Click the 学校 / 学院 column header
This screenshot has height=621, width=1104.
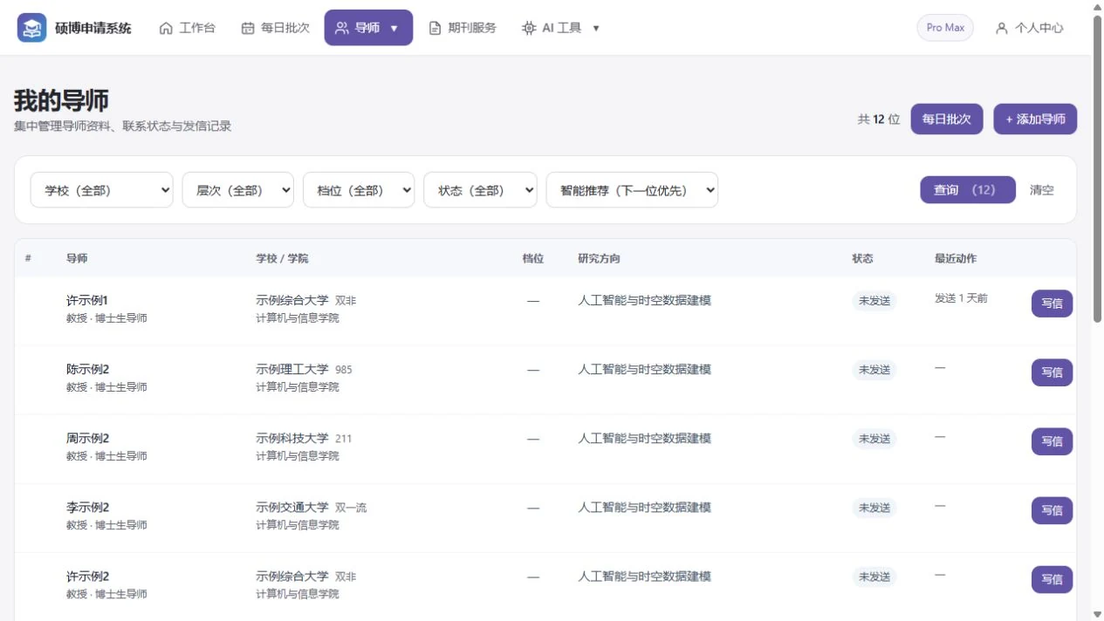[x=282, y=259]
